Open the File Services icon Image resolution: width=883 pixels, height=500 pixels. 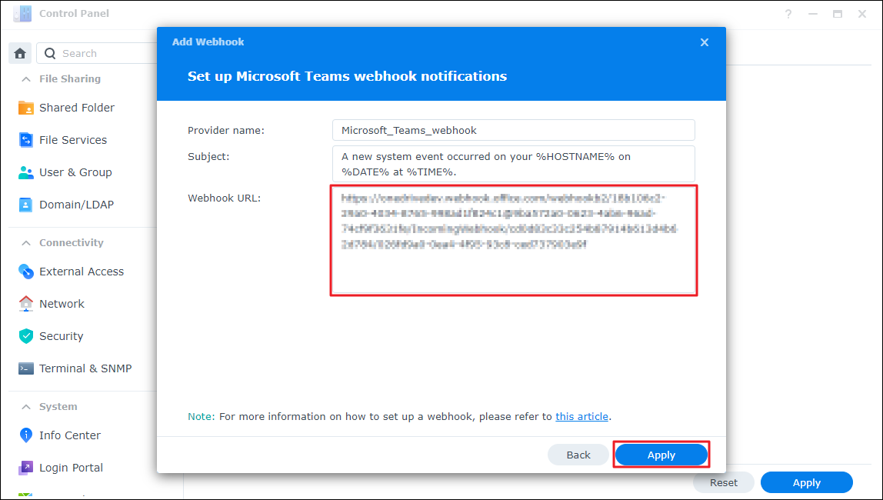click(26, 140)
